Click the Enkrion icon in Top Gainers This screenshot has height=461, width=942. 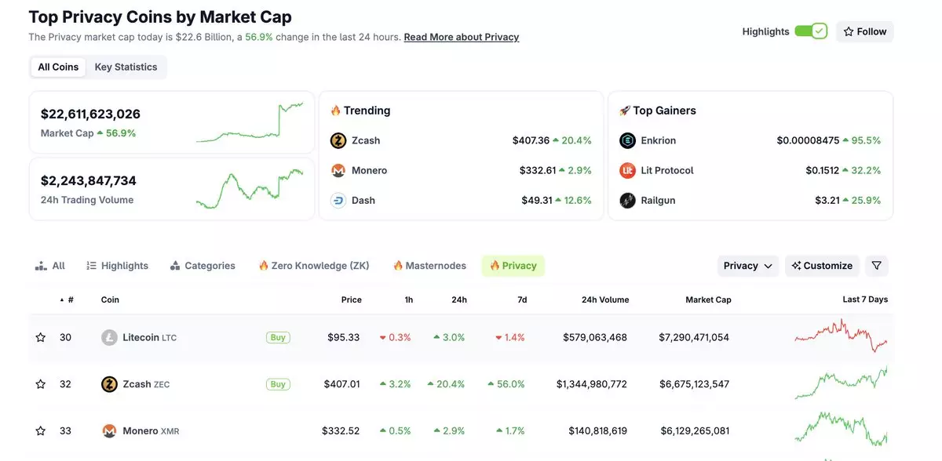[x=627, y=140]
